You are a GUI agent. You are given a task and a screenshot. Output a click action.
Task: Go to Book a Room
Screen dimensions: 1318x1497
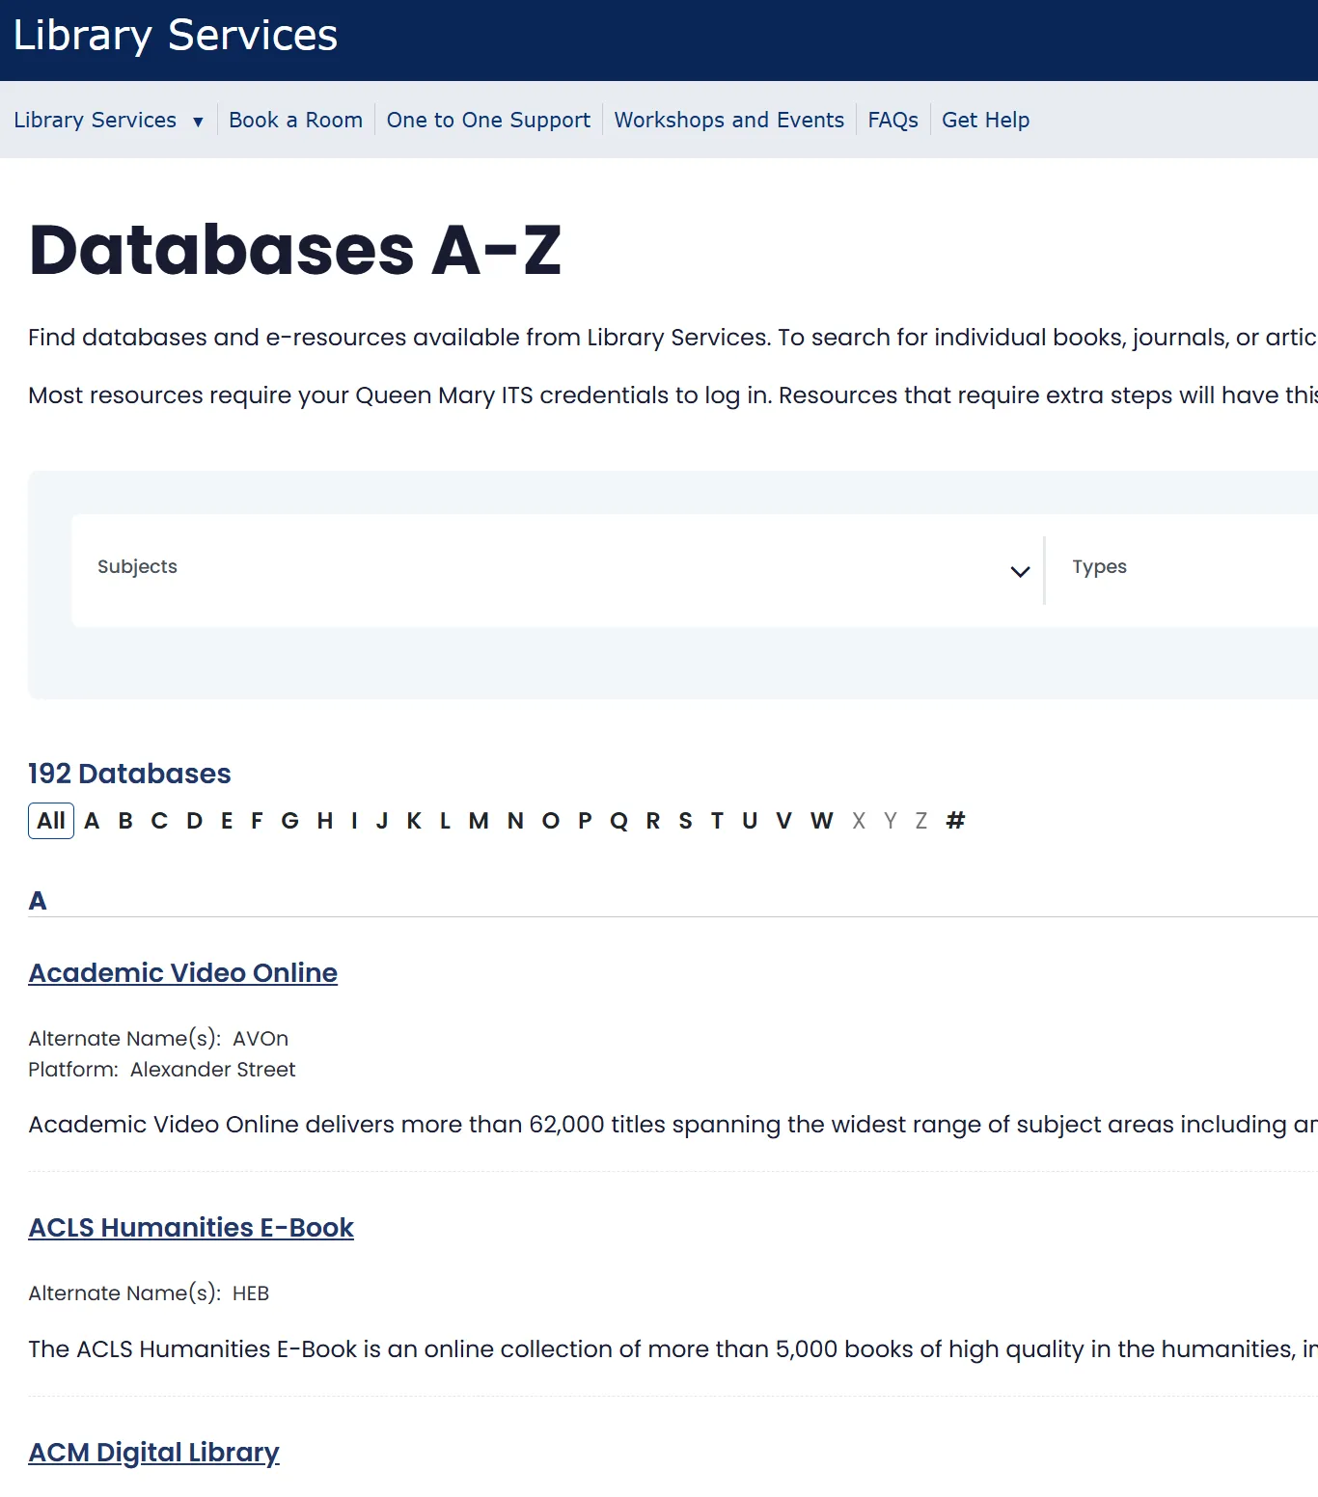pyautogui.click(x=295, y=121)
